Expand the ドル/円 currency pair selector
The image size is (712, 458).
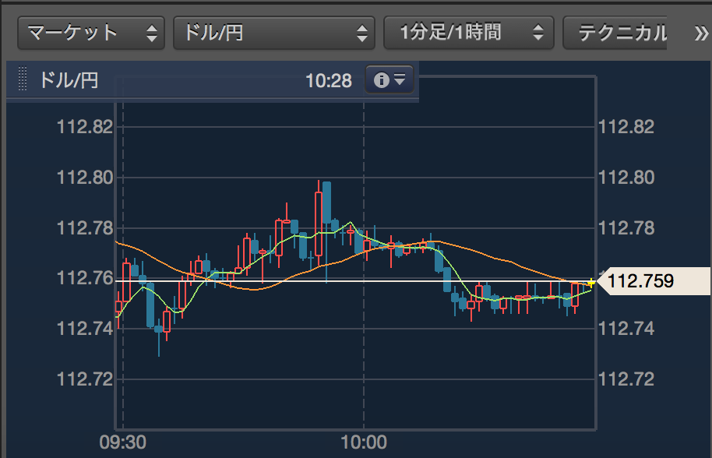[273, 33]
